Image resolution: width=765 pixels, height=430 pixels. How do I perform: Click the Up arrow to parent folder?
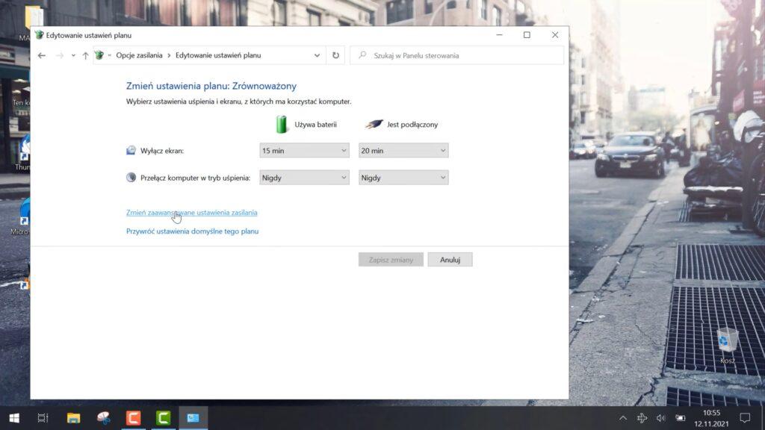click(85, 55)
